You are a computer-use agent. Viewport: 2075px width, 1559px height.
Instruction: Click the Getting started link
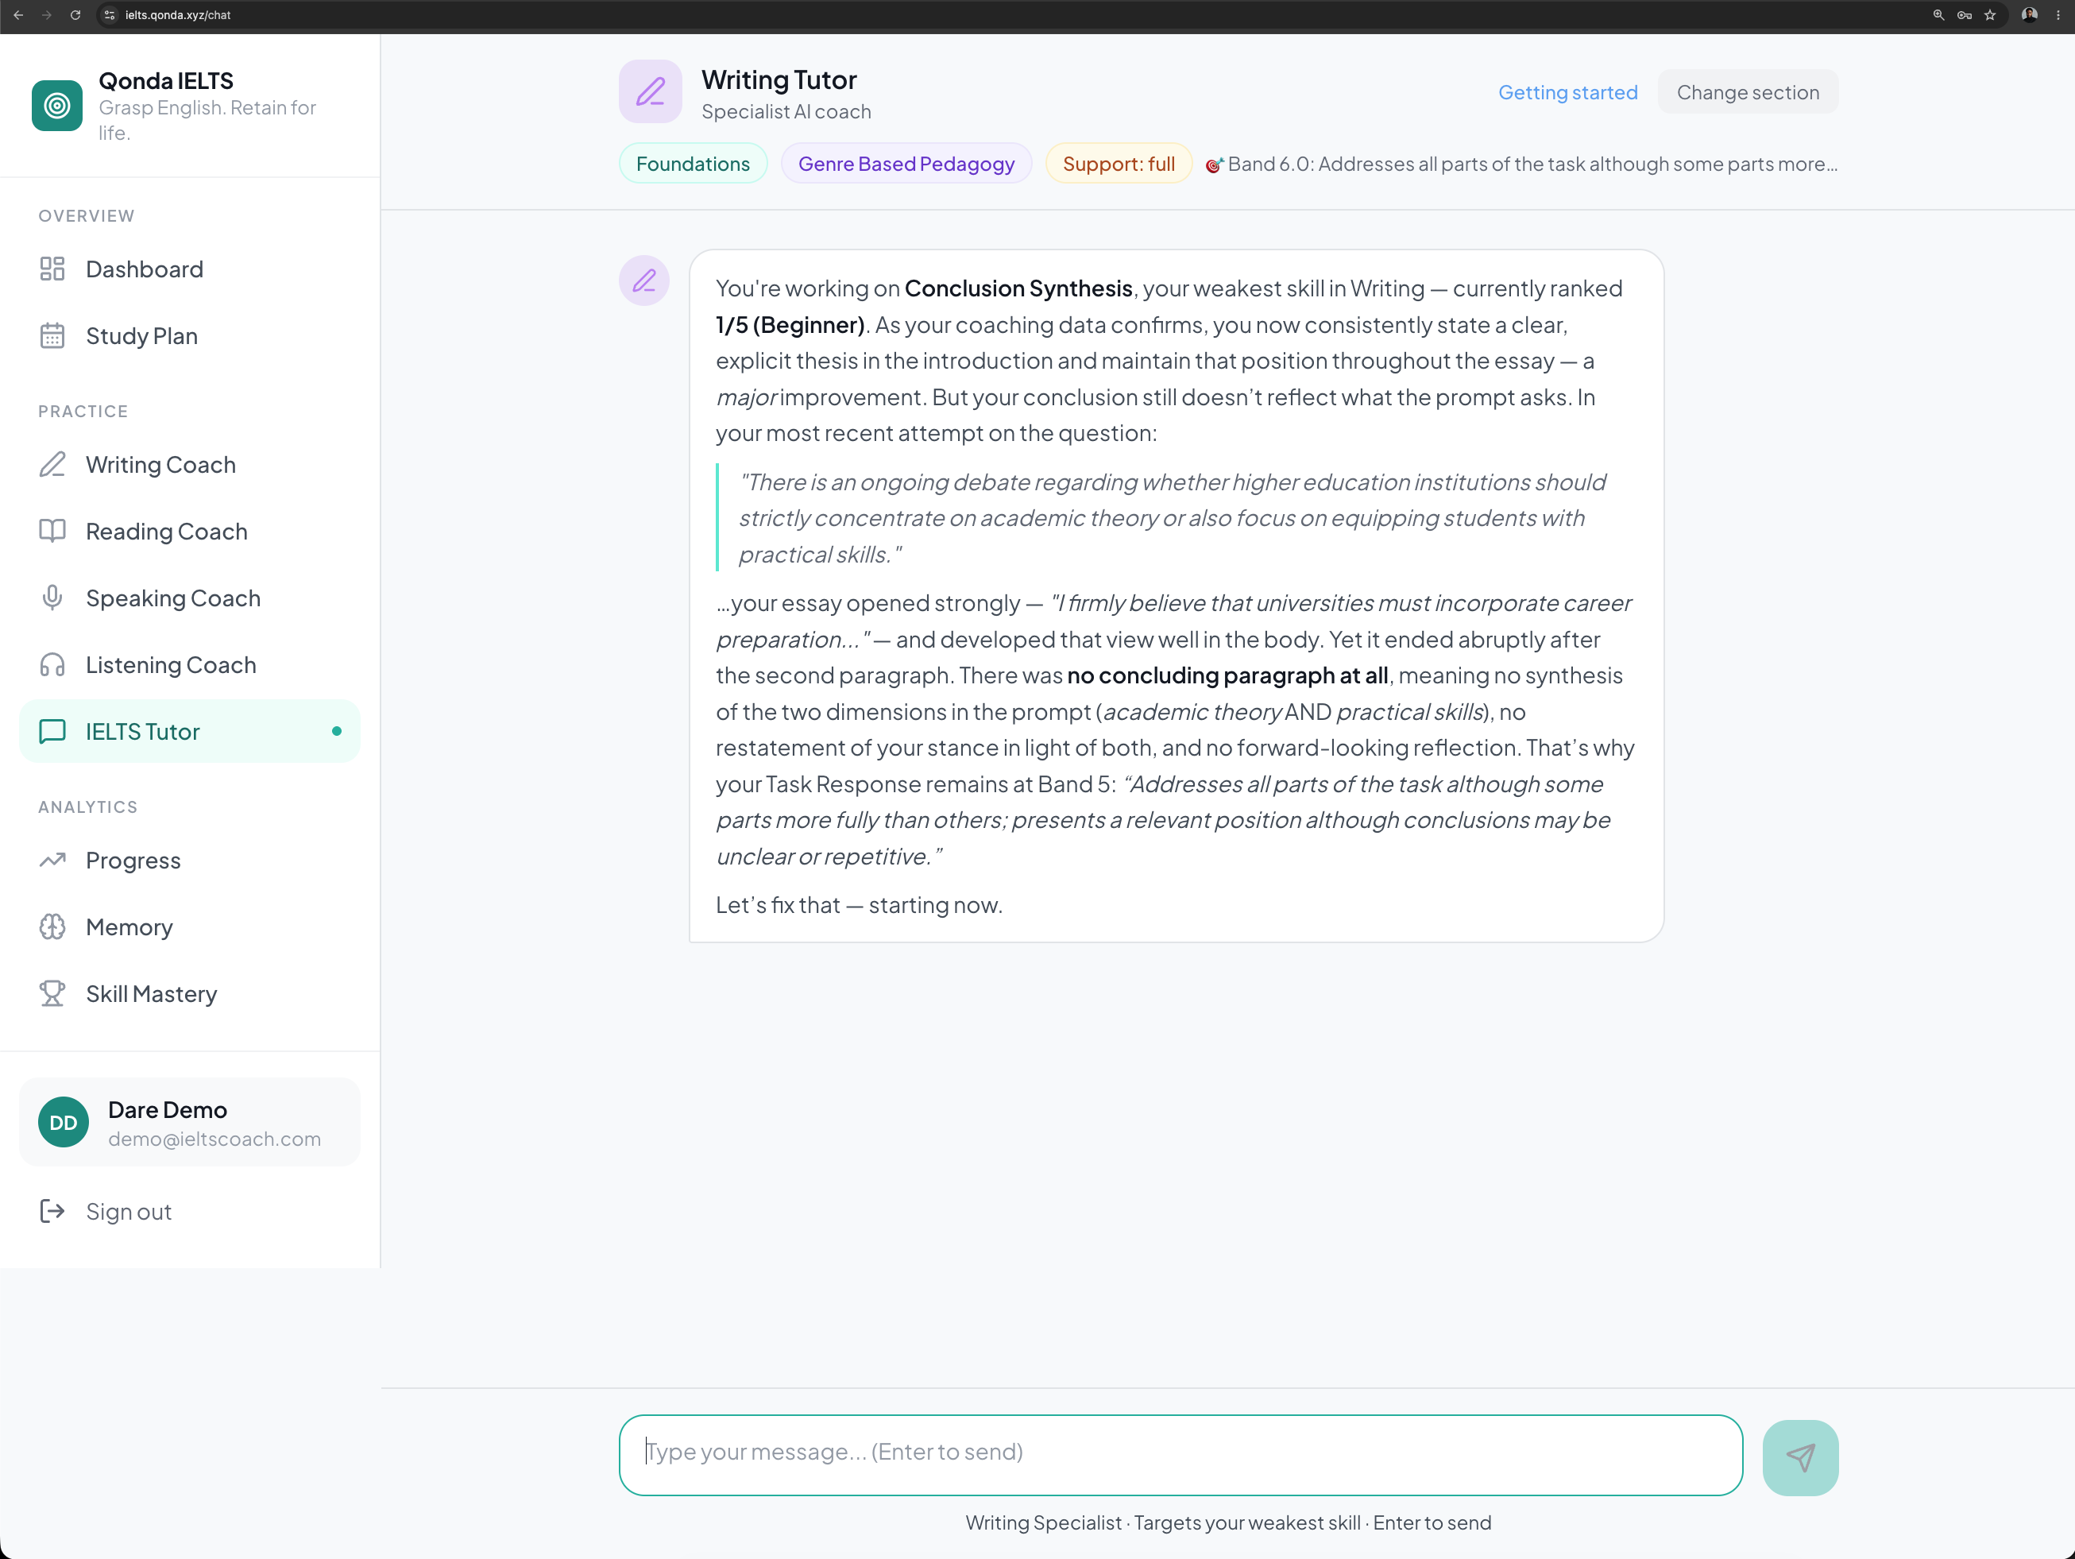pos(1567,92)
